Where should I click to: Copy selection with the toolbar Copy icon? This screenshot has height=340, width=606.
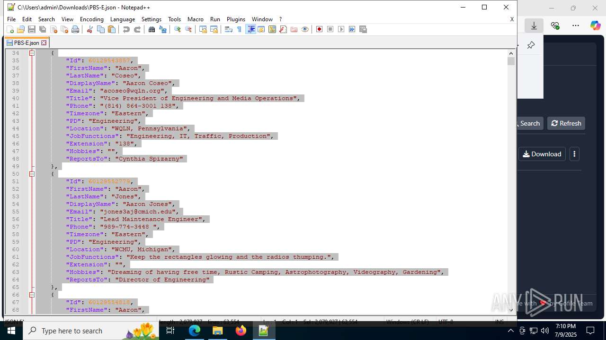tap(100, 29)
